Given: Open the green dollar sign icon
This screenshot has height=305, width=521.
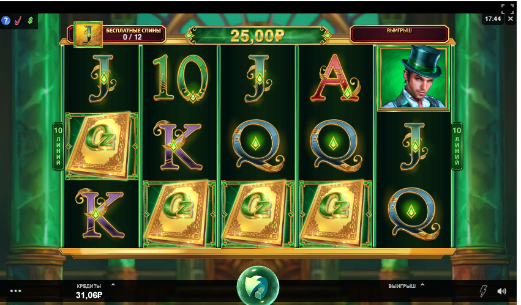Looking at the screenshot, I should pos(30,21).
